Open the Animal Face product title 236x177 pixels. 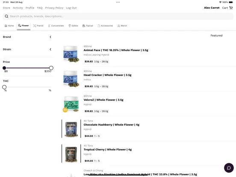pyautogui.click(x=116, y=50)
